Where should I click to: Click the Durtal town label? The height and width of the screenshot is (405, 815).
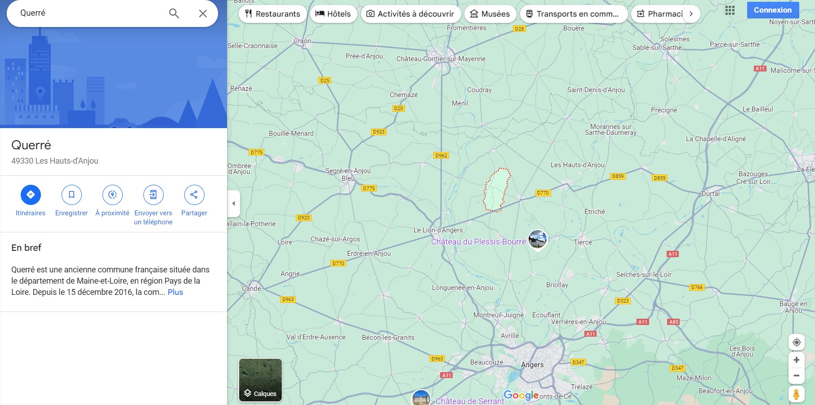711,194
